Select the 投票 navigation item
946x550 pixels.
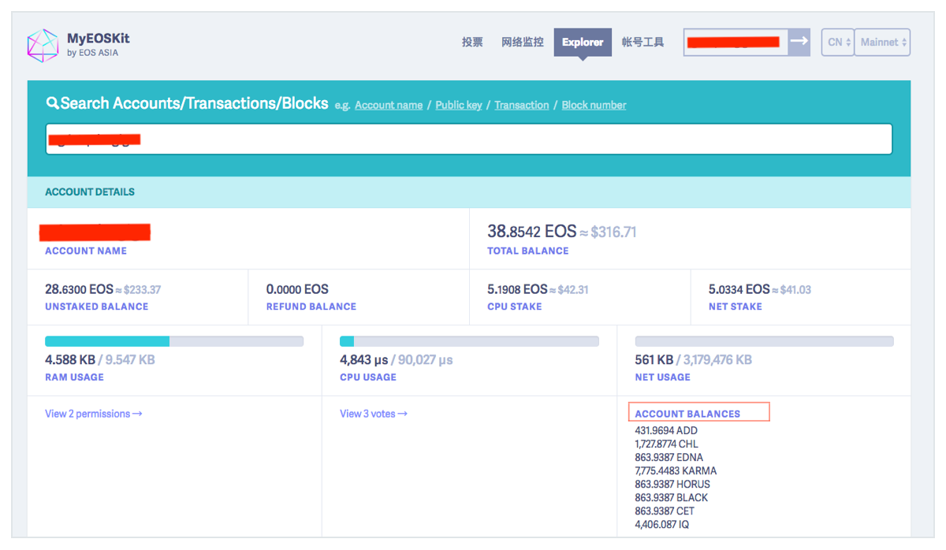472,42
